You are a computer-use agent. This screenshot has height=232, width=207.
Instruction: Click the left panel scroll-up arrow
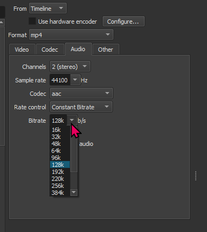[x=2, y=22]
